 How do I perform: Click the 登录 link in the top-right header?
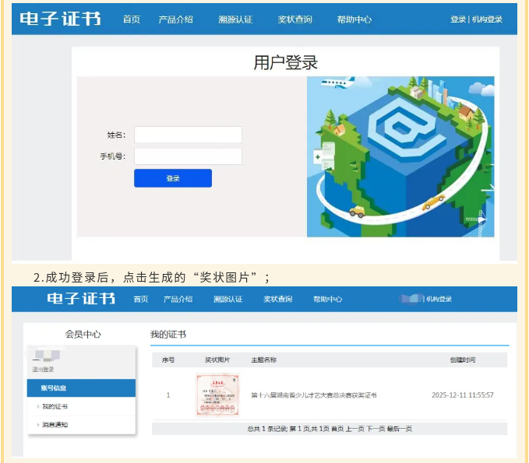click(x=457, y=19)
